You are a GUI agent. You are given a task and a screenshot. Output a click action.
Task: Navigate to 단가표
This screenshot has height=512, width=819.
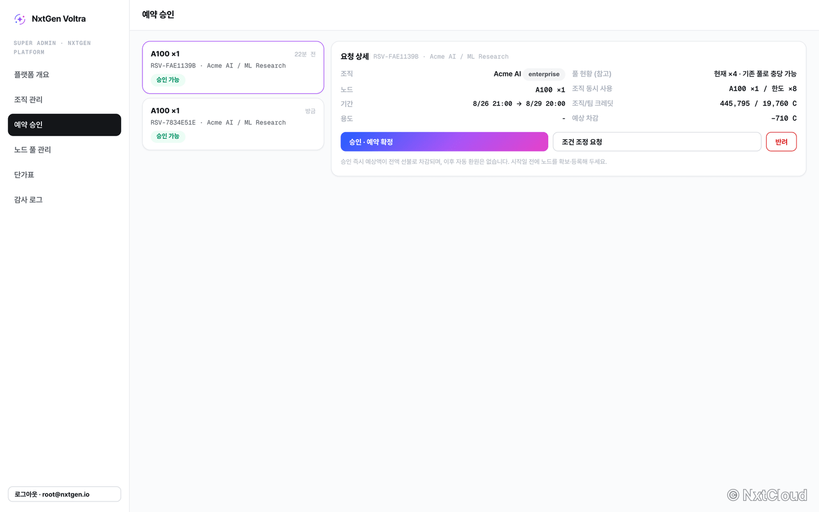64,175
